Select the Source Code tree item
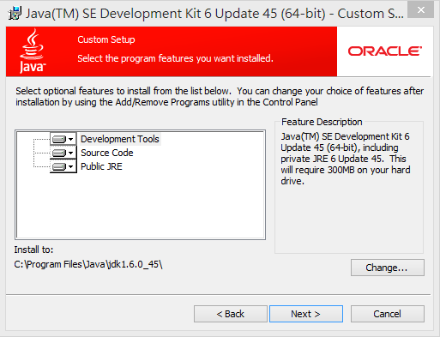Image resolution: width=440 pixels, height=337 pixels. (107, 153)
